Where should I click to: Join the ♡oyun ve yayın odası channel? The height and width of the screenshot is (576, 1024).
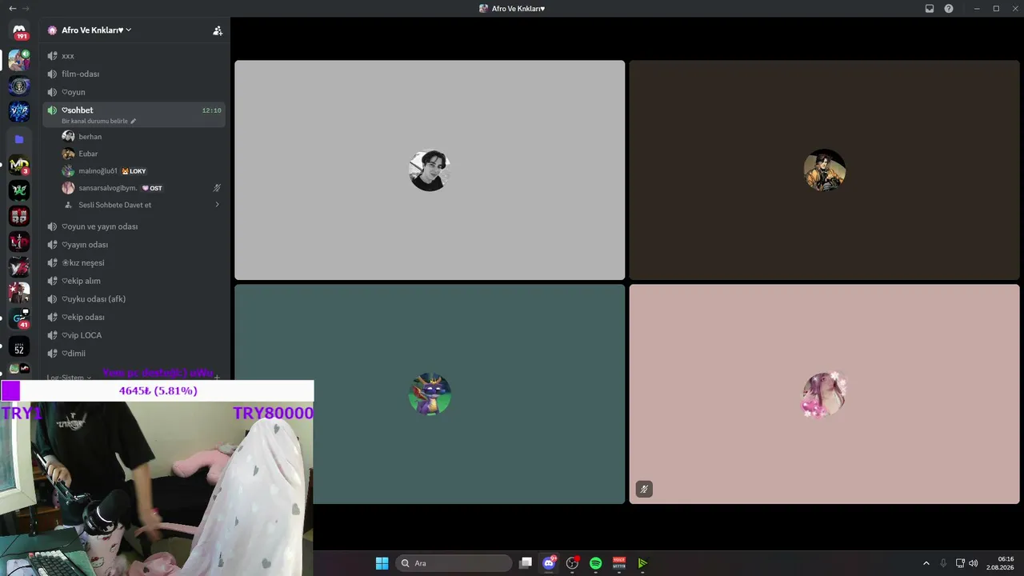click(134, 226)
